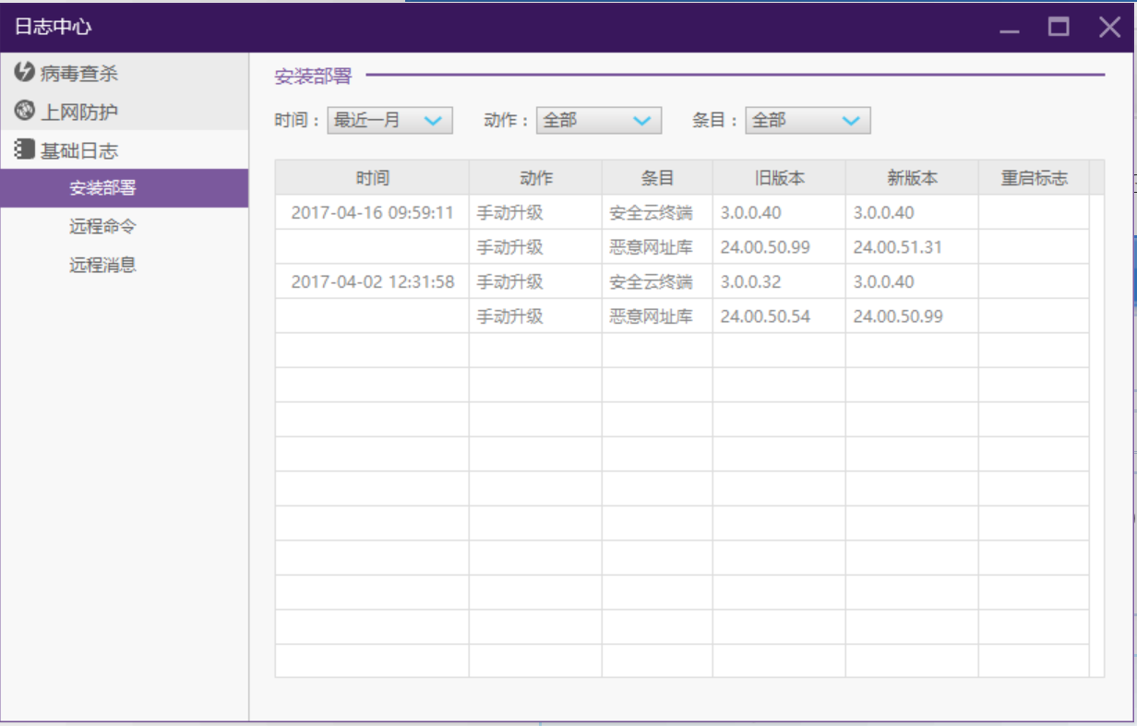
Task: Sort by the 动作 column header
Action: 535,178
